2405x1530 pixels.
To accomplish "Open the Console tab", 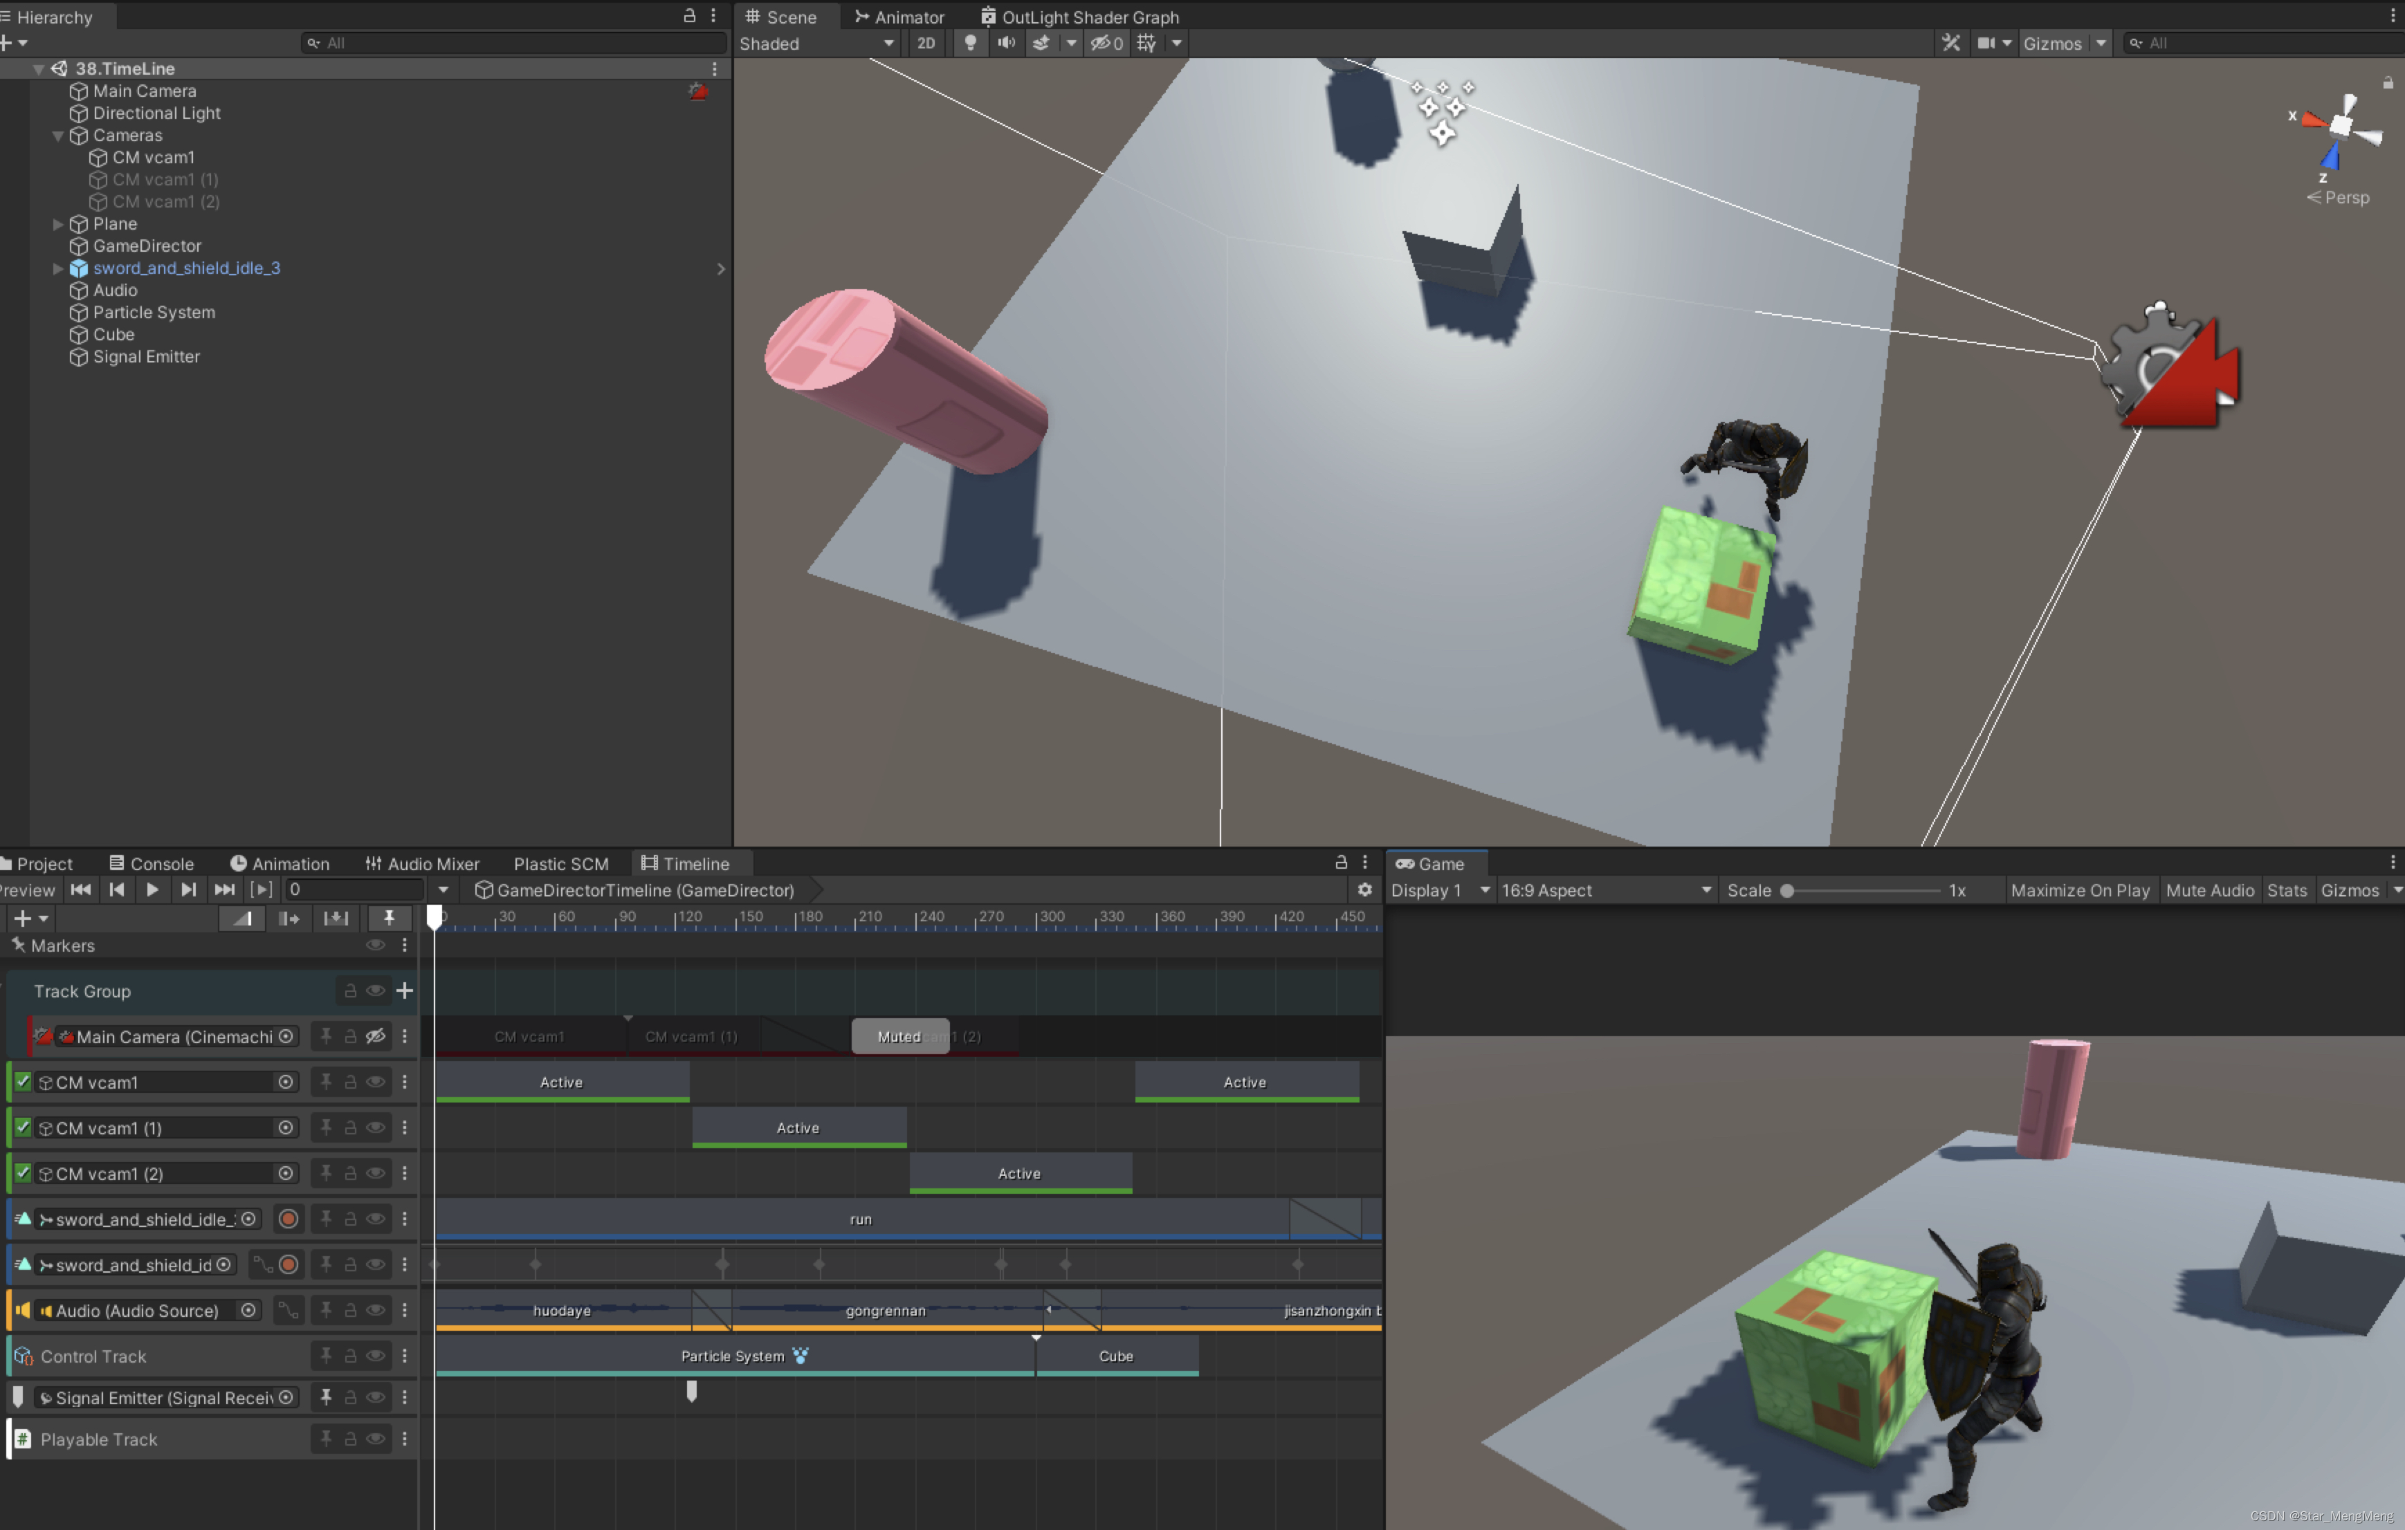I will pyautogui.click(x=152, y=864).
